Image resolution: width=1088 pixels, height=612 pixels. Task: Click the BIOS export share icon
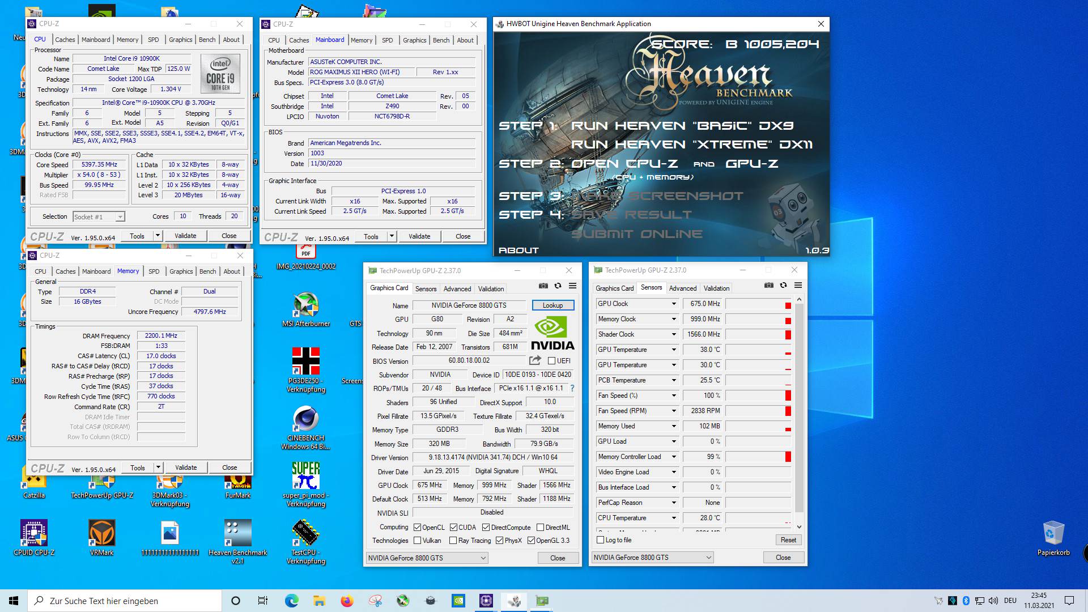click(535, 360)
